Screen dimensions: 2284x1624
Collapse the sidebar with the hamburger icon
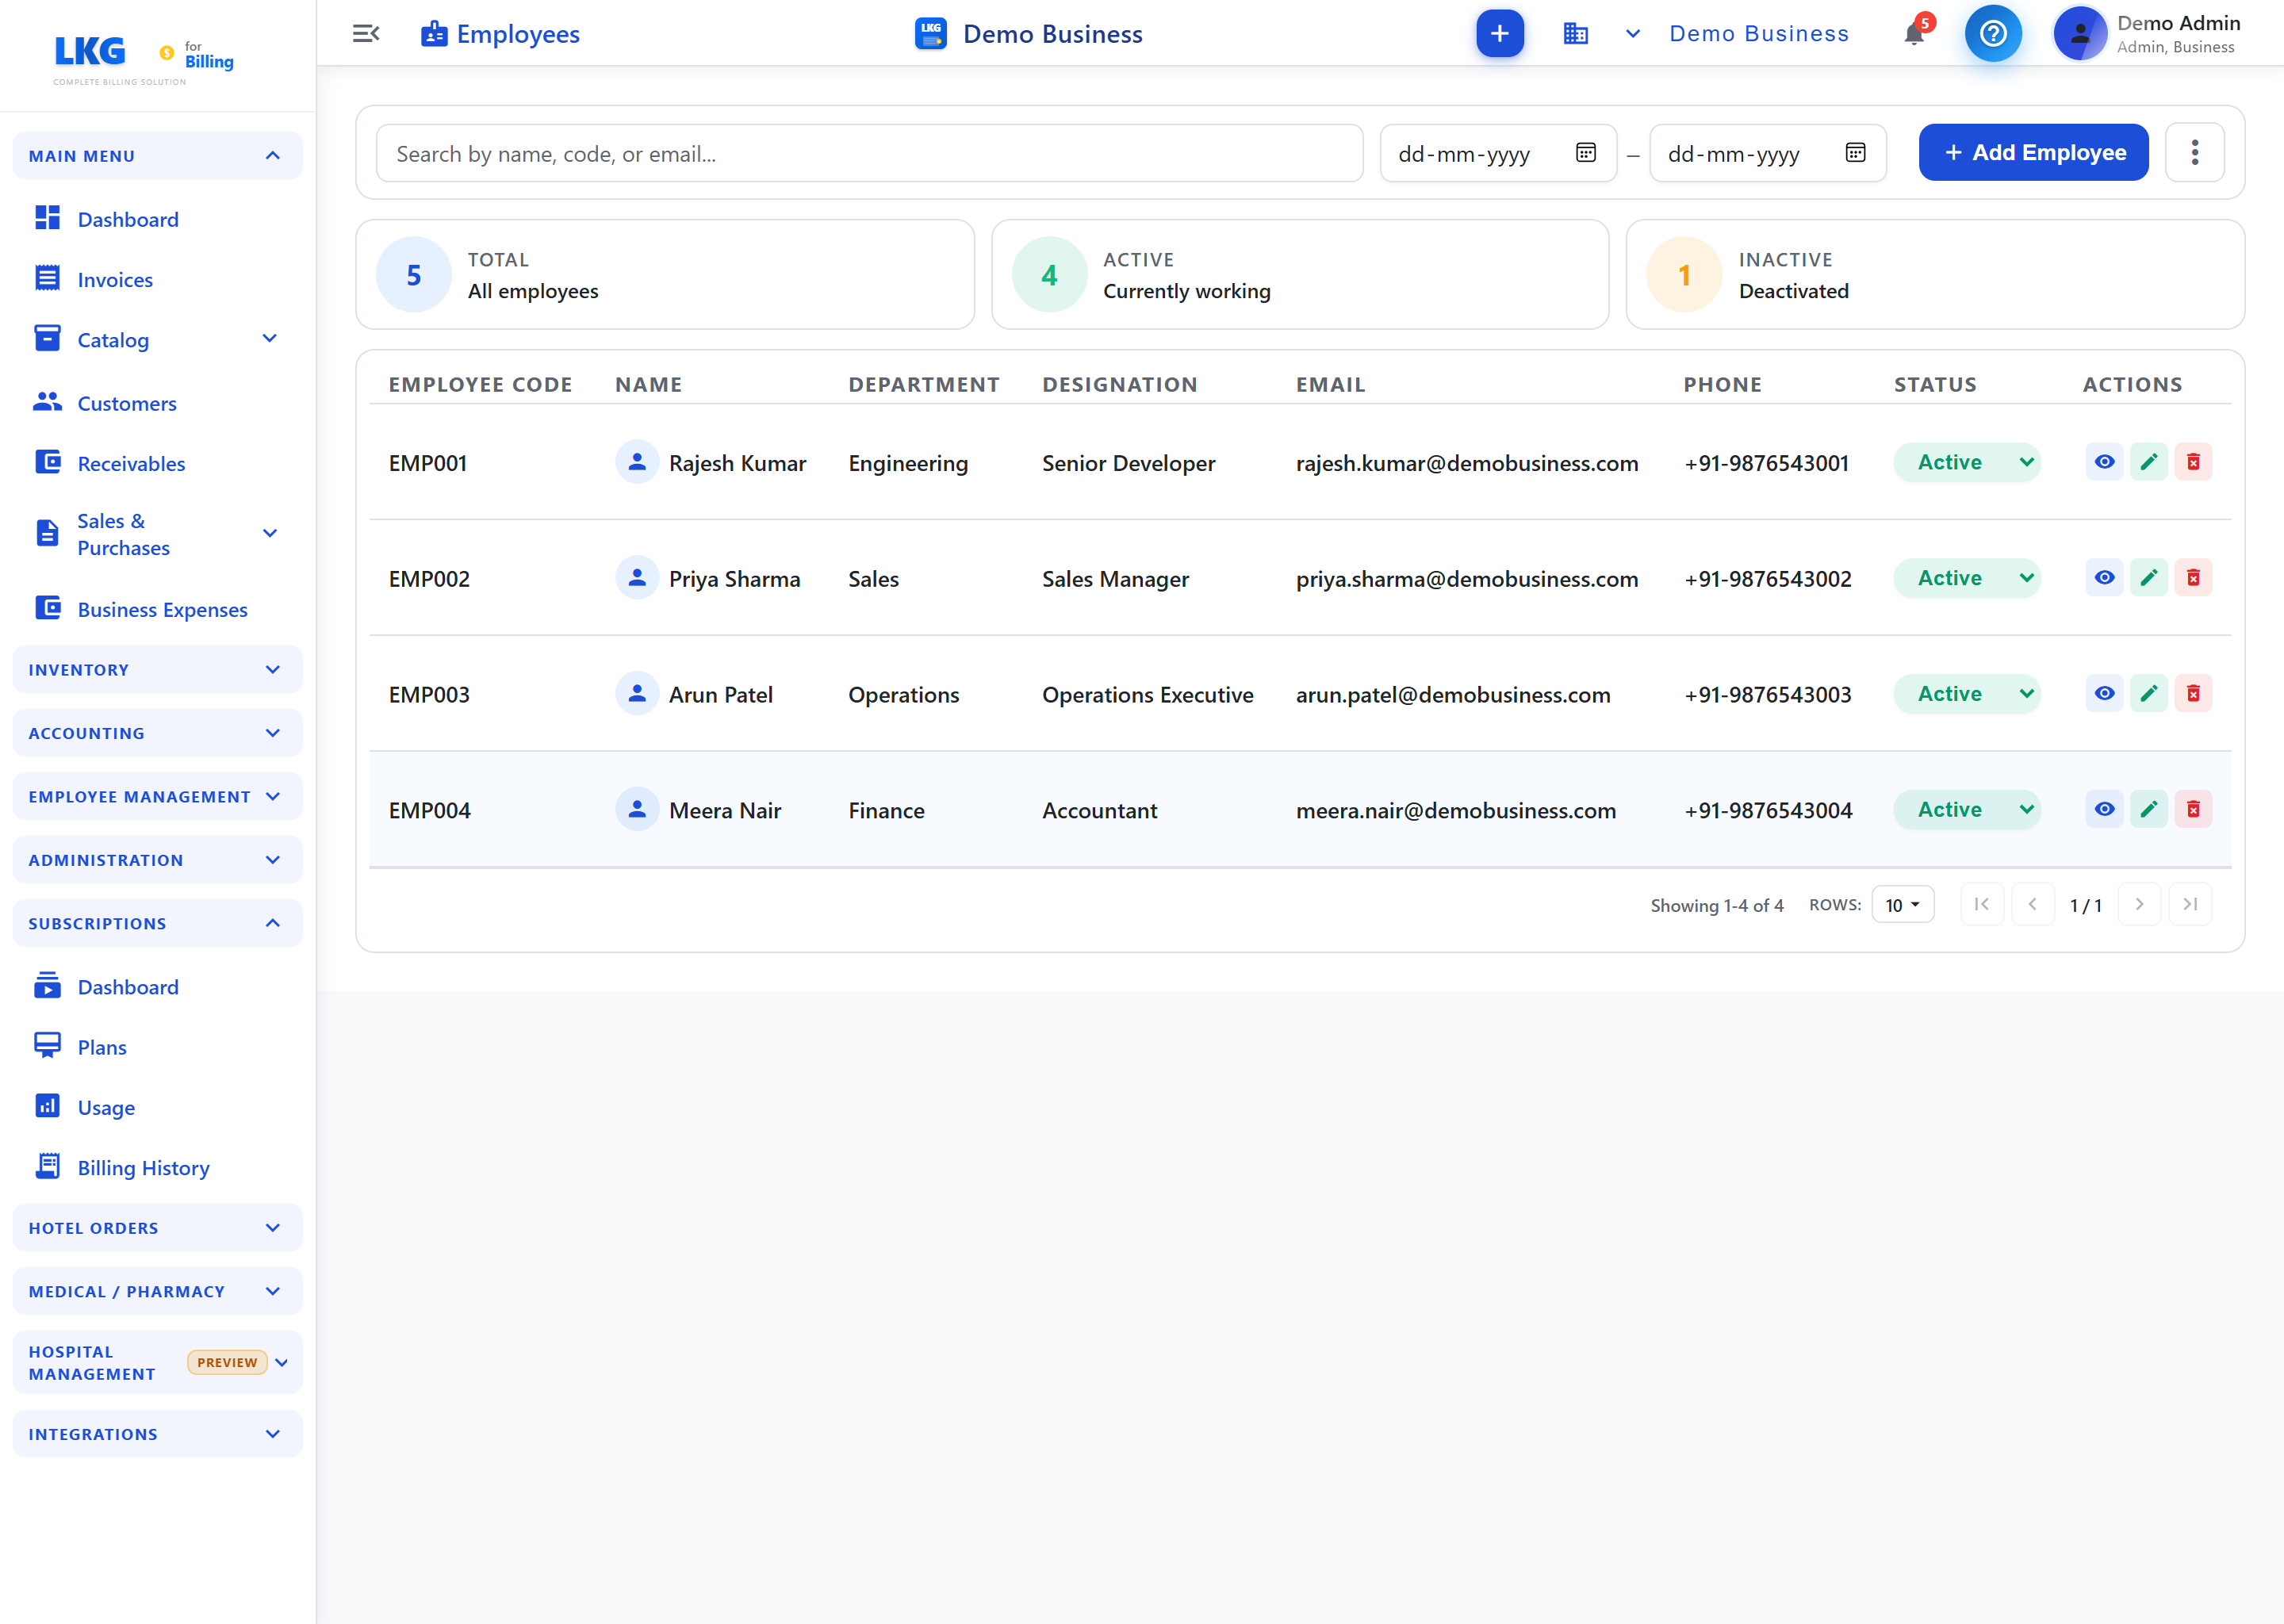[366, 33]
